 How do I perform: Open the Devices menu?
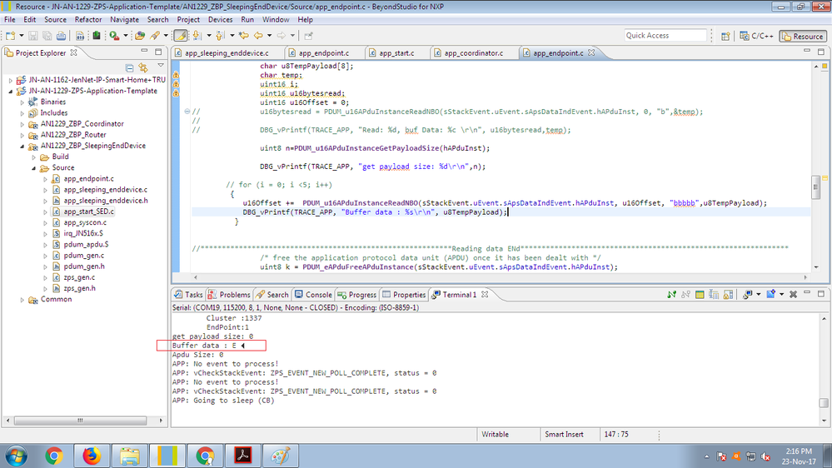(x=220, y=20)
